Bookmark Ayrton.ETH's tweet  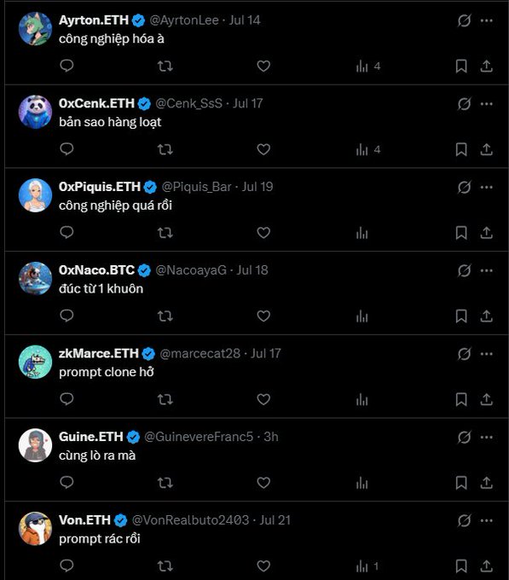(461, 67)
